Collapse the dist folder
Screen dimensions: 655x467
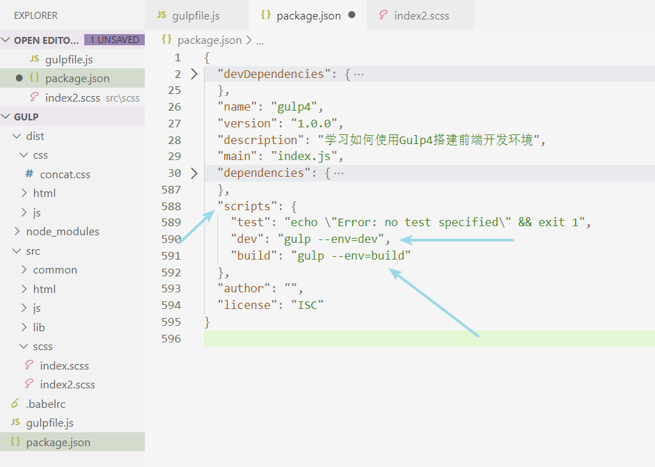pyautogui.click(x=17, y=136)
